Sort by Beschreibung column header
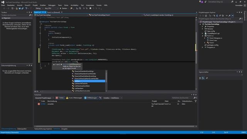The height and width of the screenshot is (139, 247). pyautogui.click(x=52, y=101)
